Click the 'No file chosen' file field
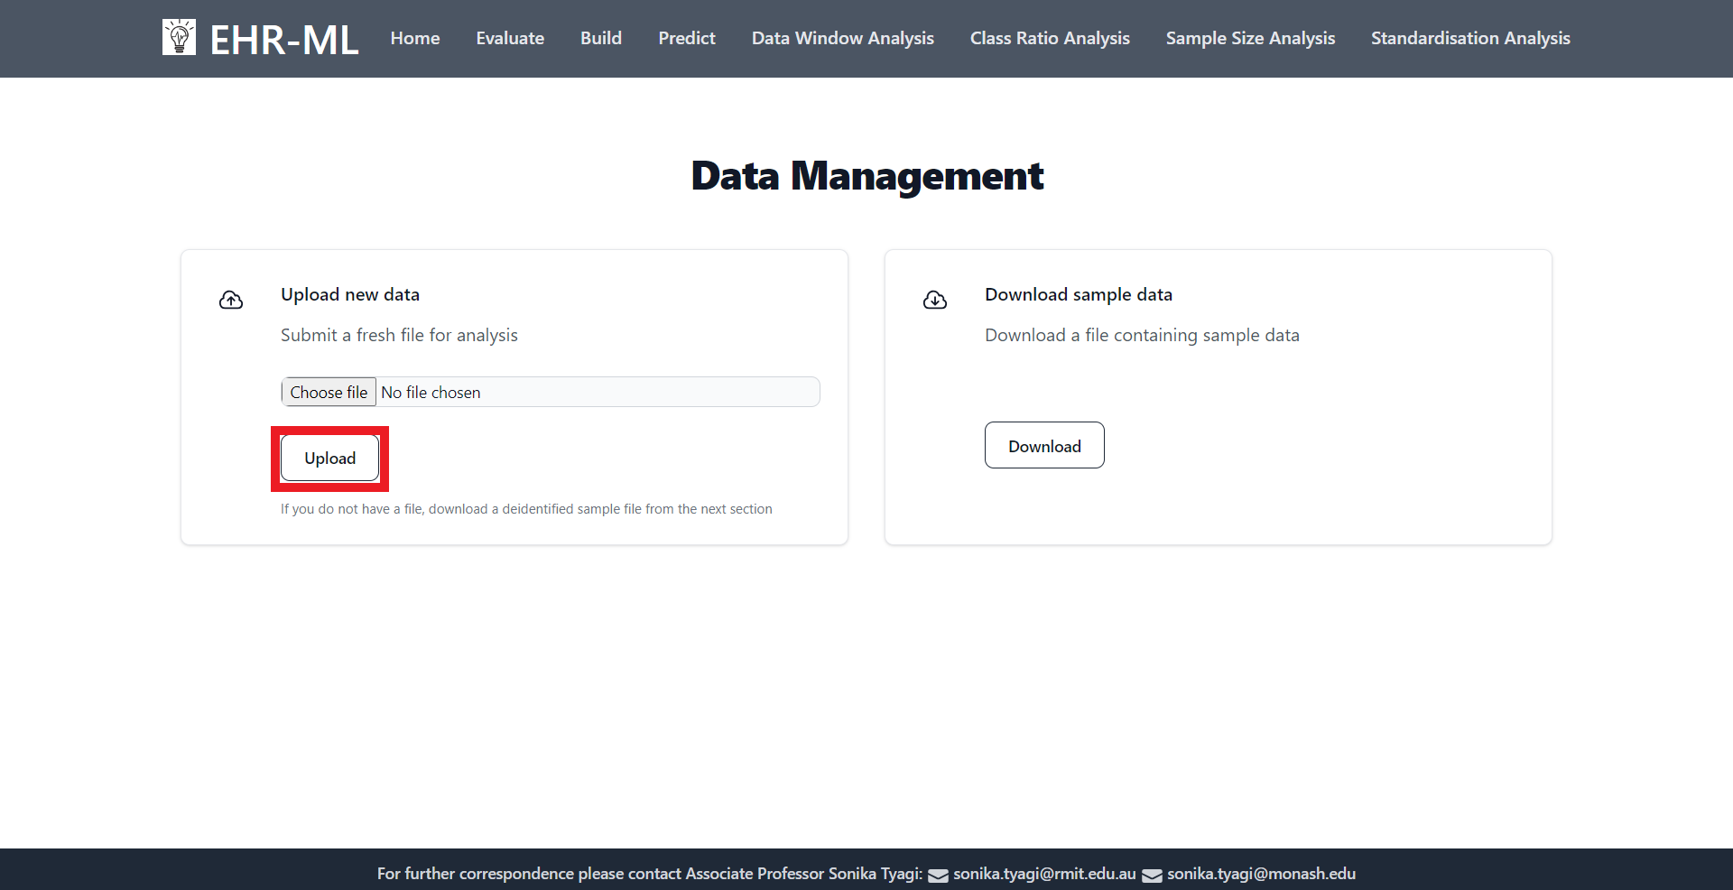 pos(551,392)
